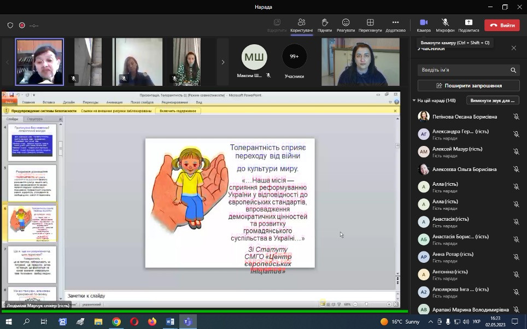Select participant Алексєєва Ольга Борисівна in list
527x329 pixels.
pyautogui.click(x=464, y=169)
